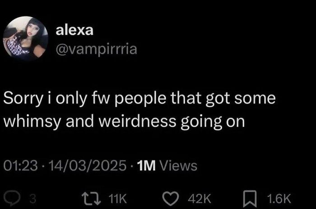Like the tweet with the heart icon
This screenshot has width=316, height=209.
point(171,199)
